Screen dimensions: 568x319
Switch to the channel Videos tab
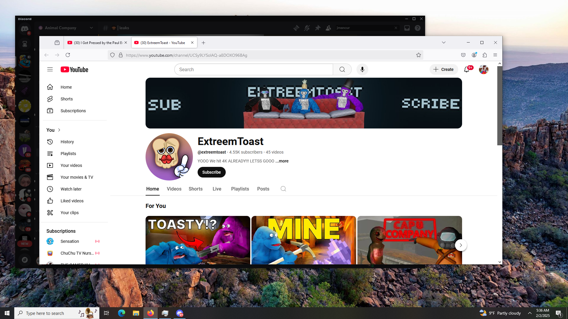tap(174, 189)
